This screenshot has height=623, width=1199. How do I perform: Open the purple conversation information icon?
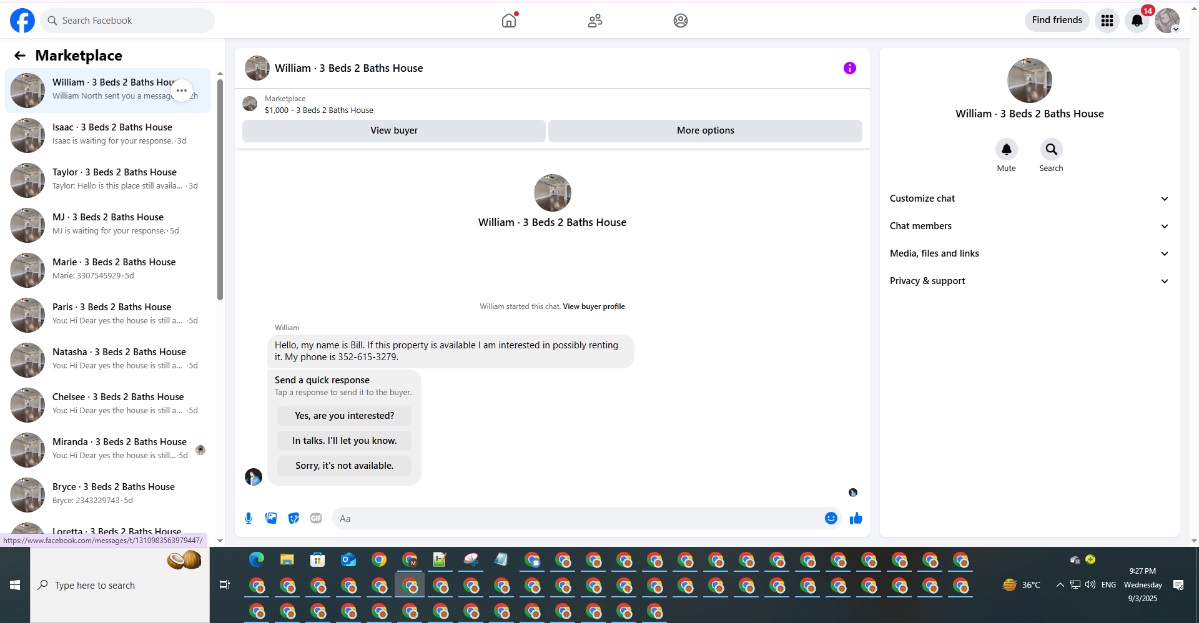pyautogui.click(x=850, y=68)
